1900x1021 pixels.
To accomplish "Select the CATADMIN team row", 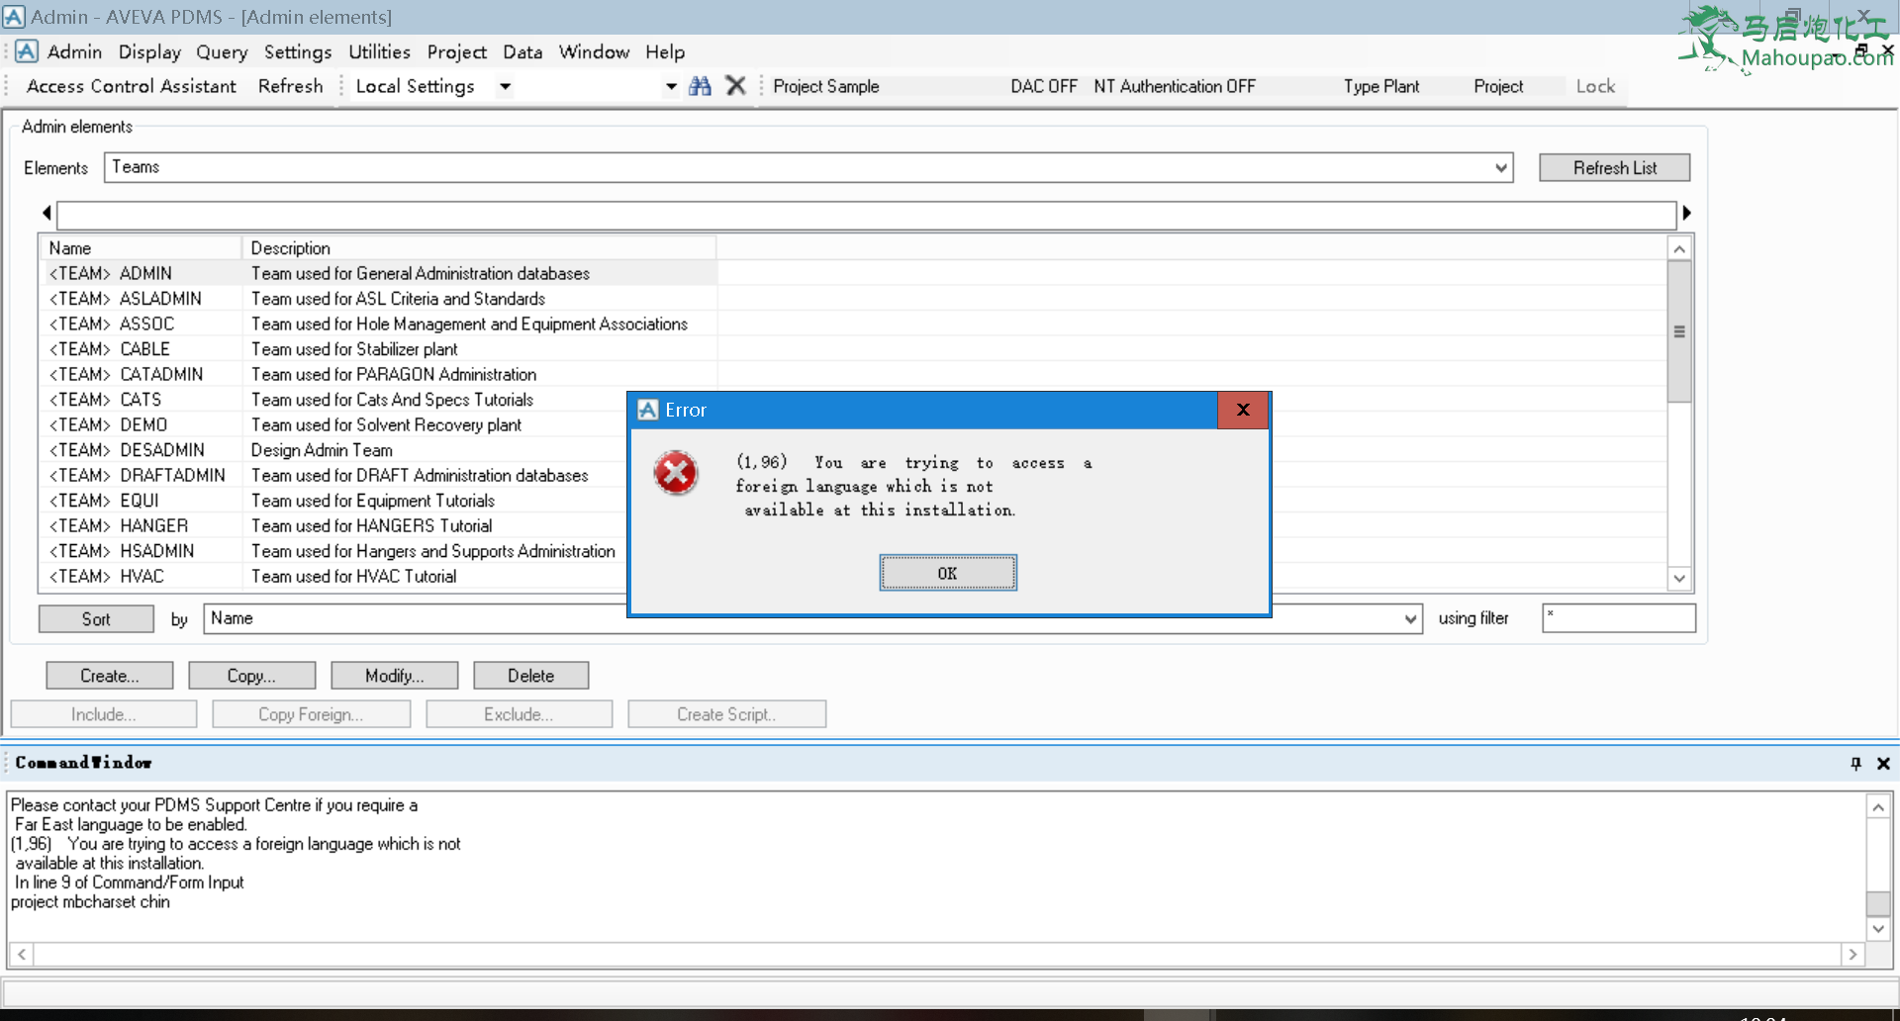I will tap(380, 374).
